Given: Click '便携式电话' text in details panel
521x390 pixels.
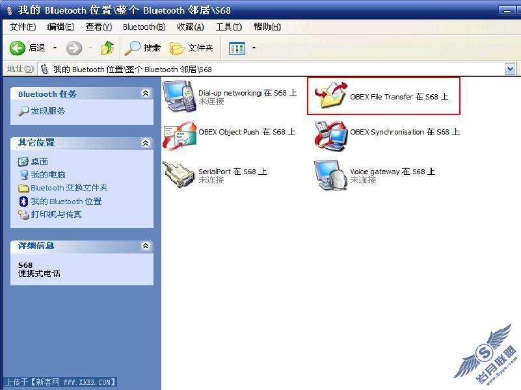Looking at the screenshot, I should pyautogui.click(x=39, y=274).
